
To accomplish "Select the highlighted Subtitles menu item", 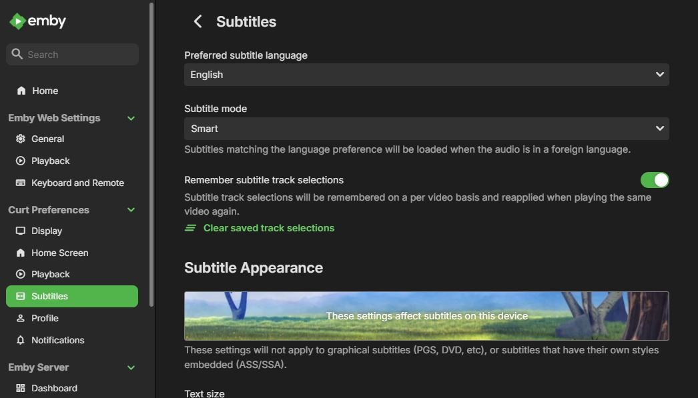I will coord(72,296).
